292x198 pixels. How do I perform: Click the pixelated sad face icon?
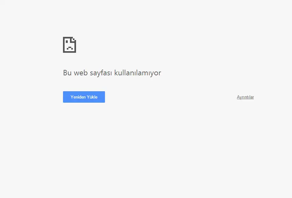(x=69, y=45)
